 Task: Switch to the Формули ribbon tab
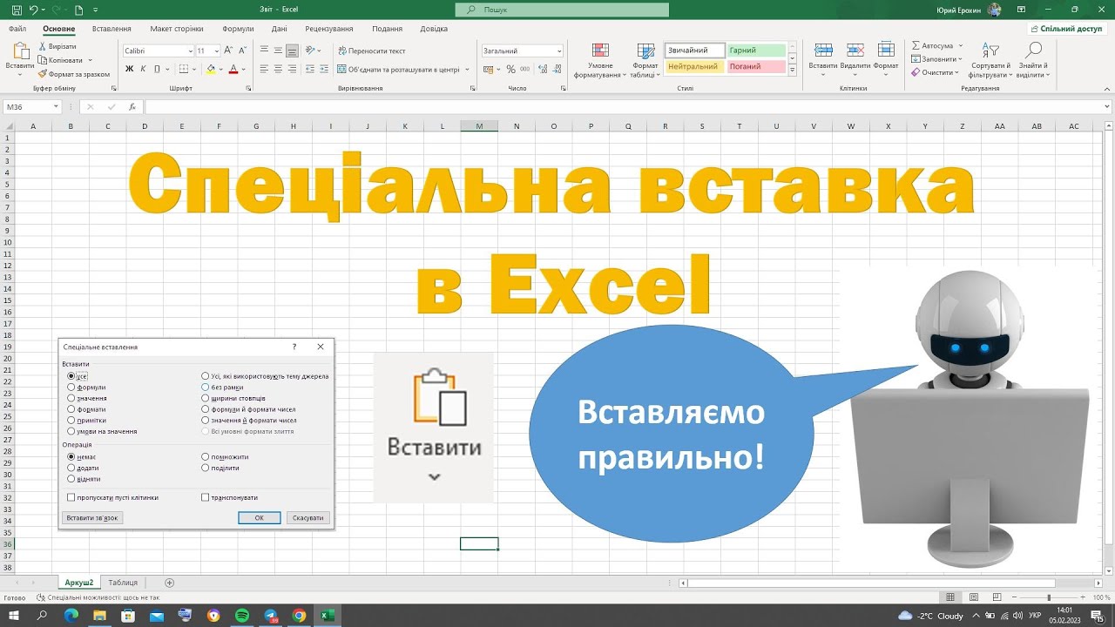pyautogui.click(x=238, y=29)
